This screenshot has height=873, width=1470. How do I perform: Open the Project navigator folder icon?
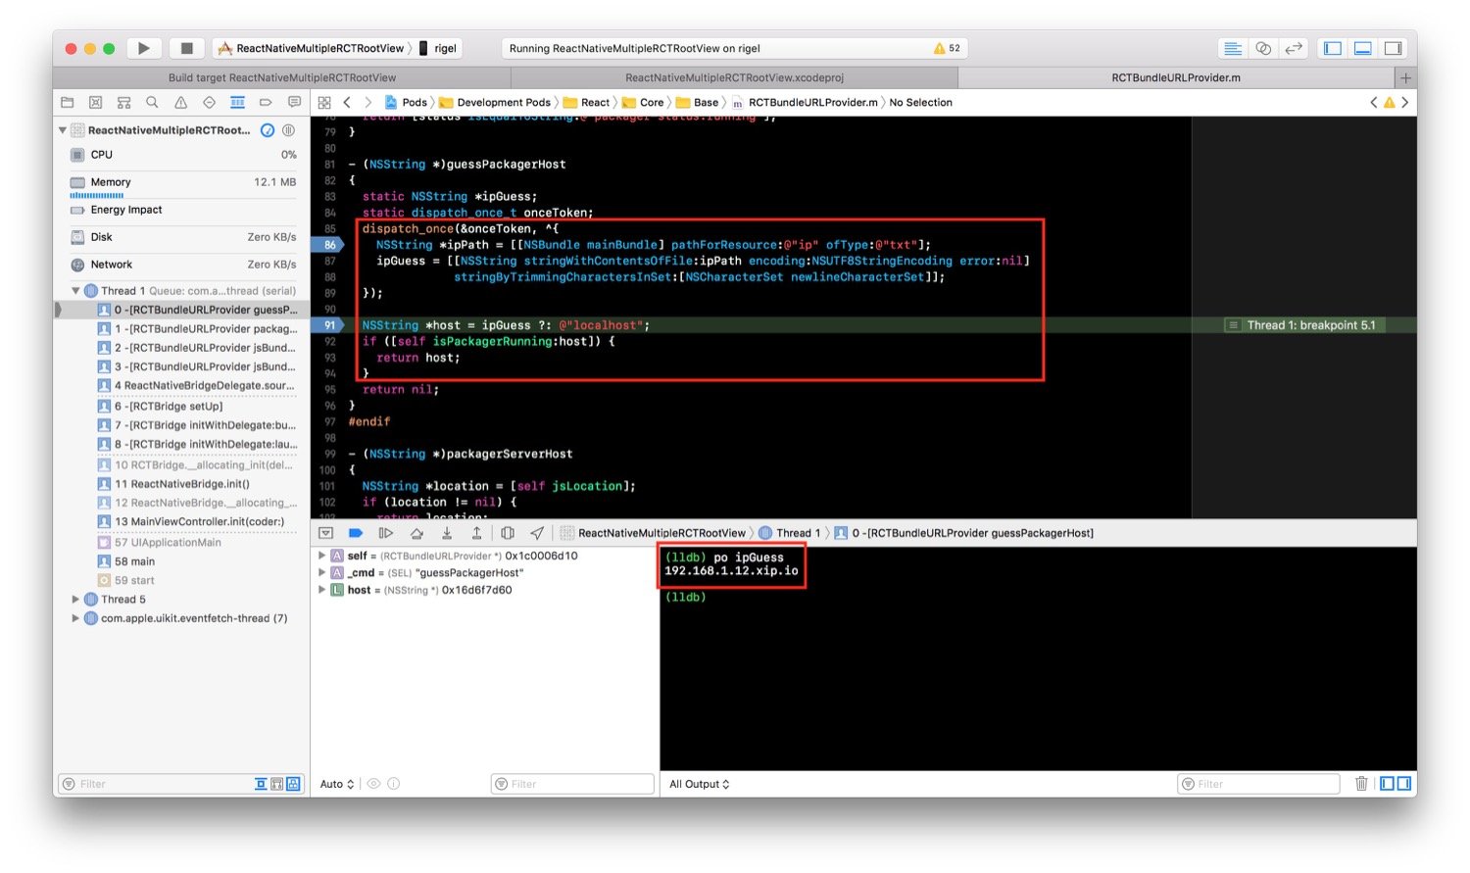click(x=68, y=102)
